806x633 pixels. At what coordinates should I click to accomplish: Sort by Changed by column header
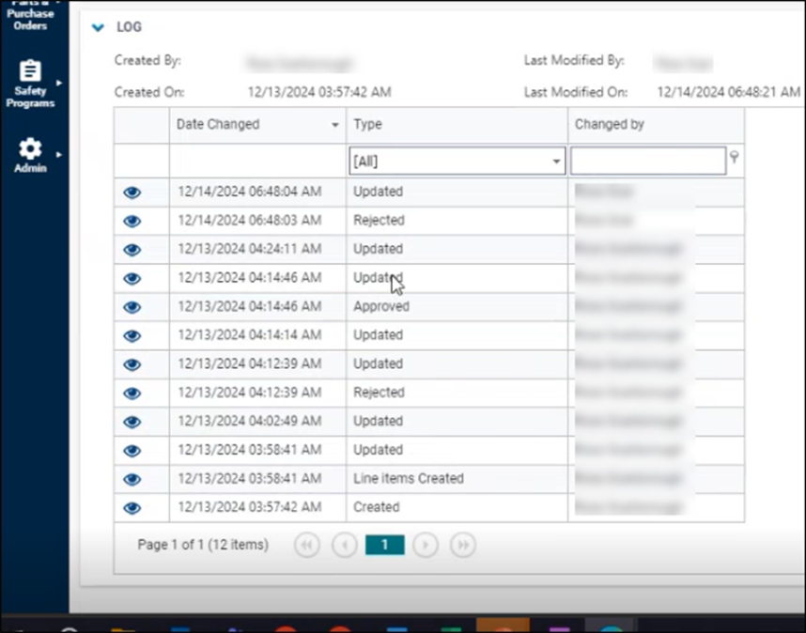click(x=609, y=124)
